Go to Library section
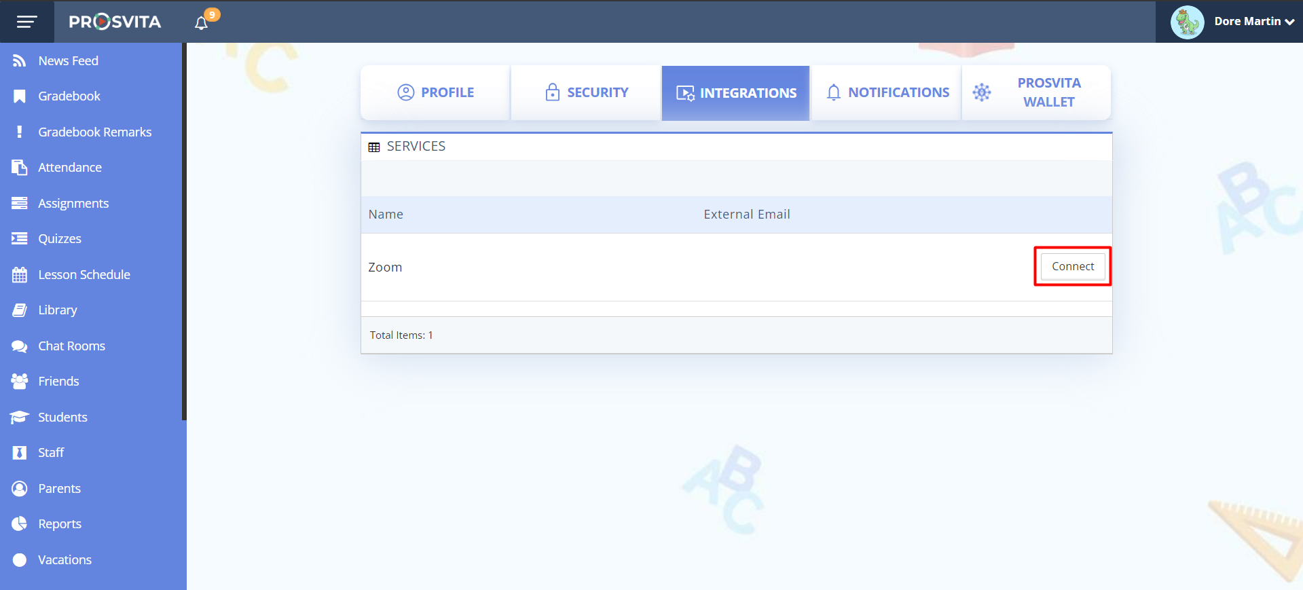Viewport: 1303px width, 590px height. click(x=58, y=310)
